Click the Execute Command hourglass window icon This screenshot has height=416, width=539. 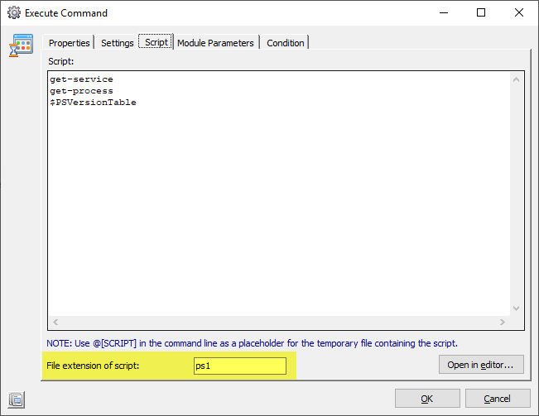click(x=21, y=46)
